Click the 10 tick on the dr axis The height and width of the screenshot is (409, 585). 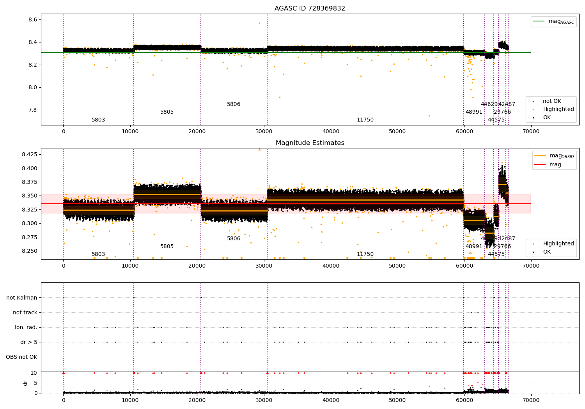point(34,373)
